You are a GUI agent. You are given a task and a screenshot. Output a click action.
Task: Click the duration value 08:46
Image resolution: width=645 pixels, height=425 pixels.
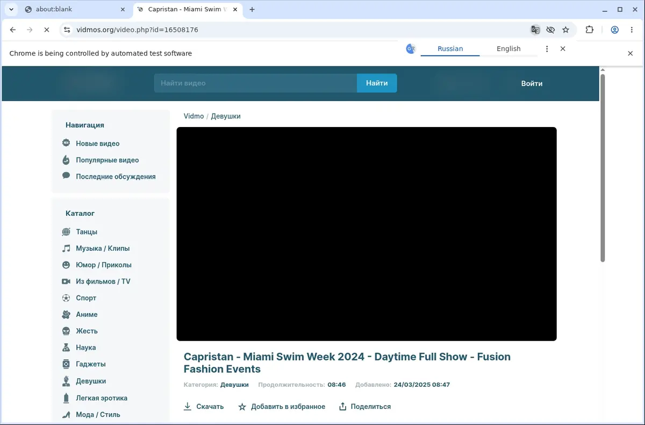(336, 385)
